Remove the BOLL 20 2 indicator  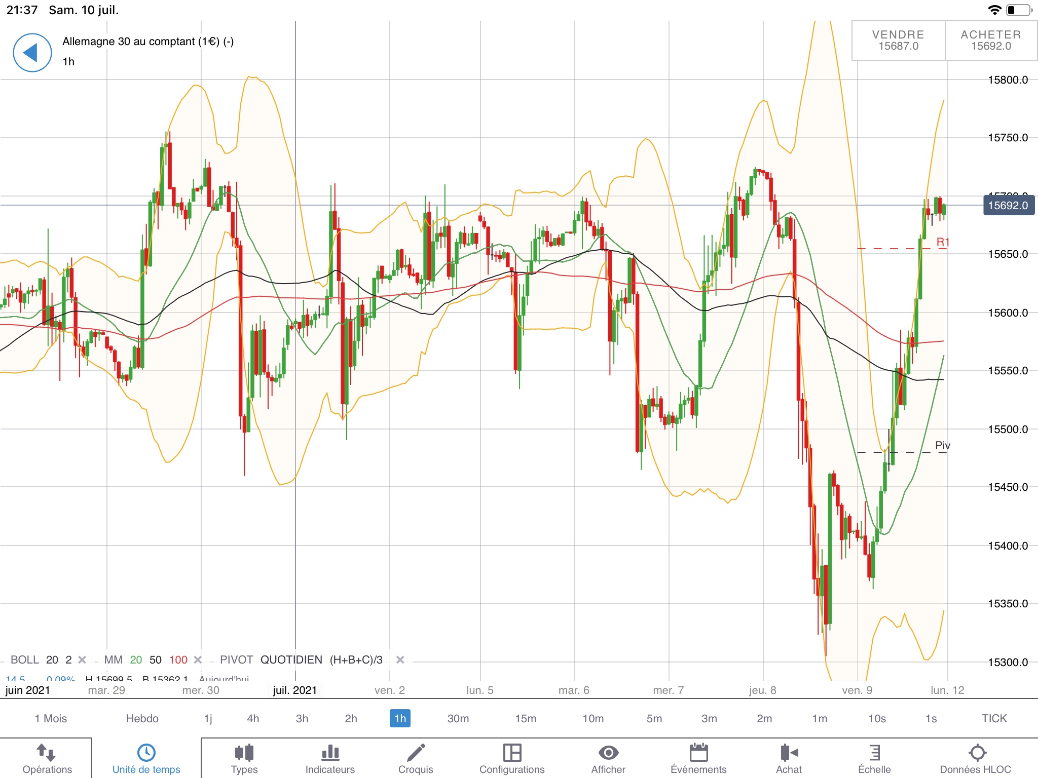[82, 659]
